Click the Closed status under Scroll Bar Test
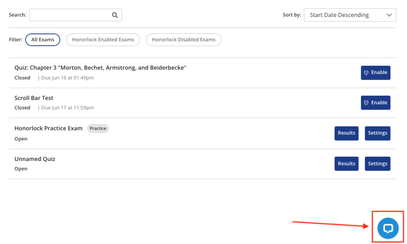The width and height of the screenshot is (407, 244). click(x=22, y=108)
